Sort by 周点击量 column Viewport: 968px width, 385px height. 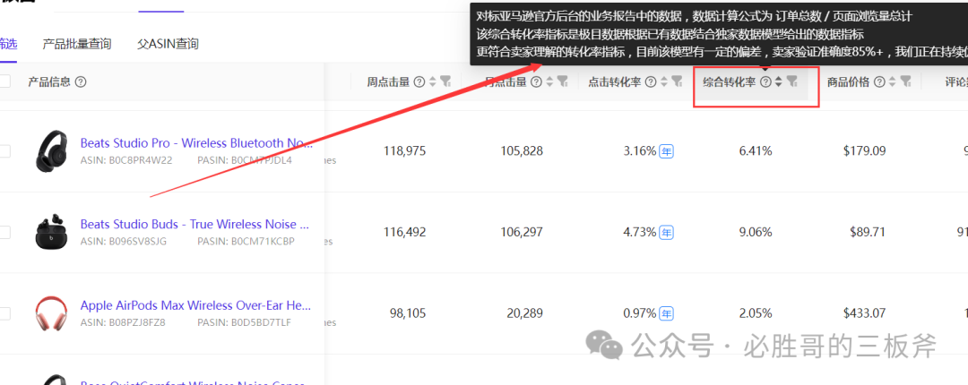(432, 81)
